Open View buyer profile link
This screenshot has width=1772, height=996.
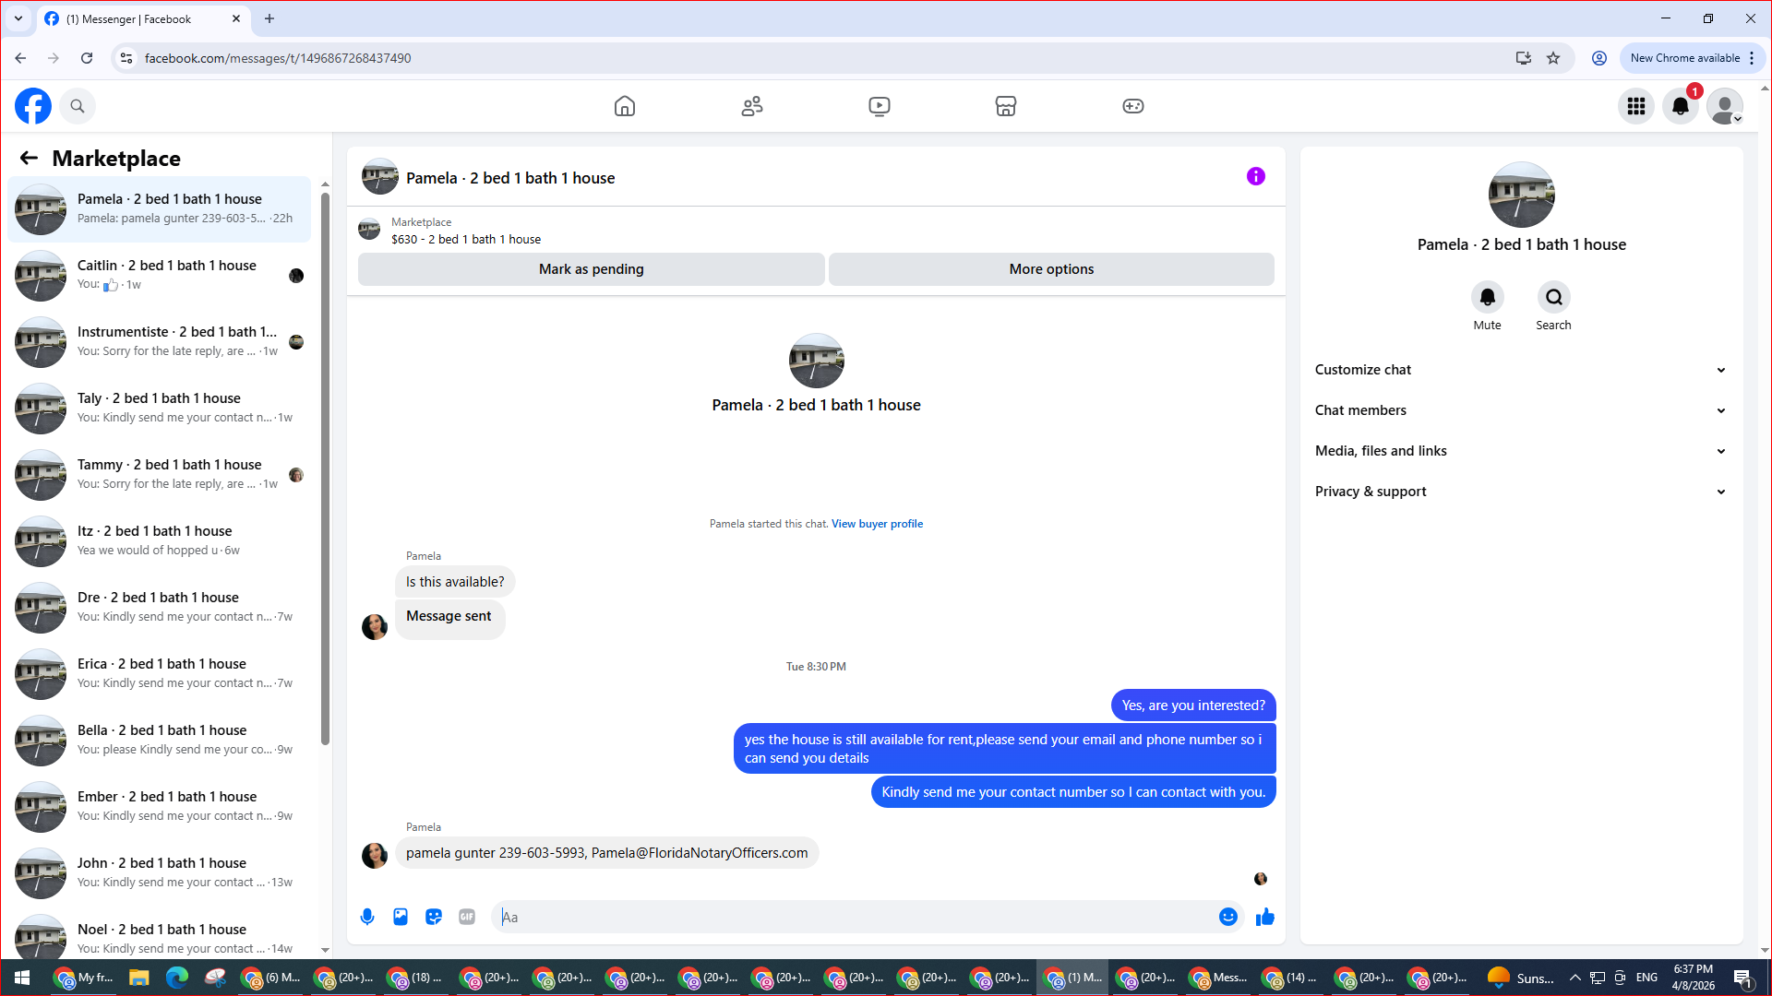877,524
